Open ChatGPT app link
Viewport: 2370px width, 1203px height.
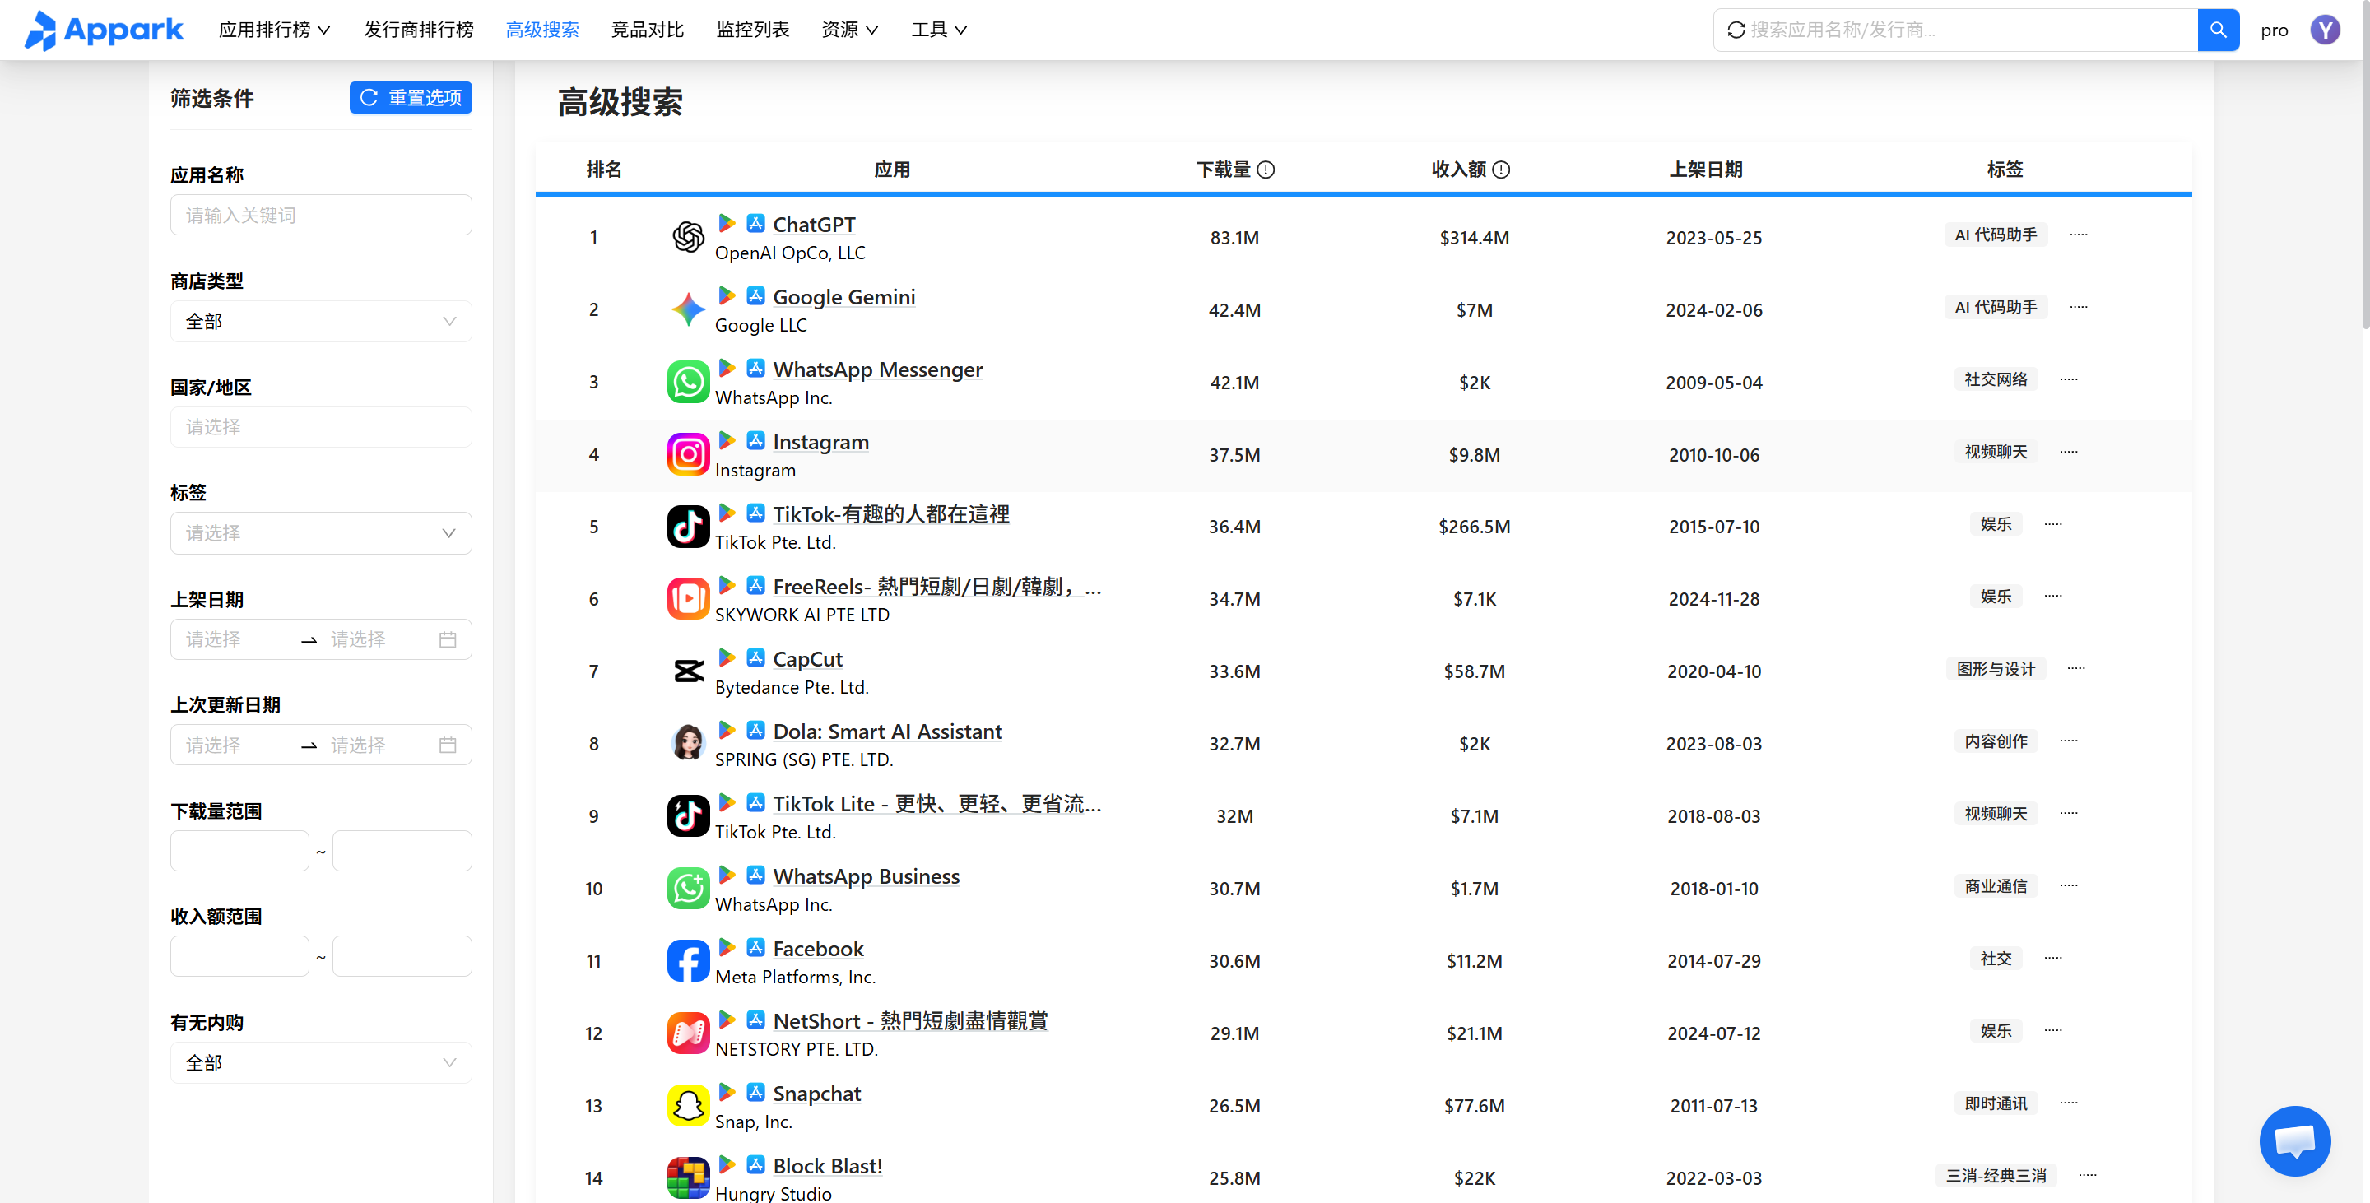(x=814, y=225)
